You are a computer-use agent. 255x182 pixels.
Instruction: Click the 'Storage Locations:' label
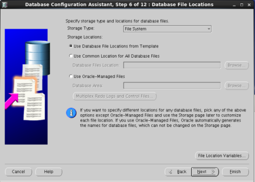(85, 37)
